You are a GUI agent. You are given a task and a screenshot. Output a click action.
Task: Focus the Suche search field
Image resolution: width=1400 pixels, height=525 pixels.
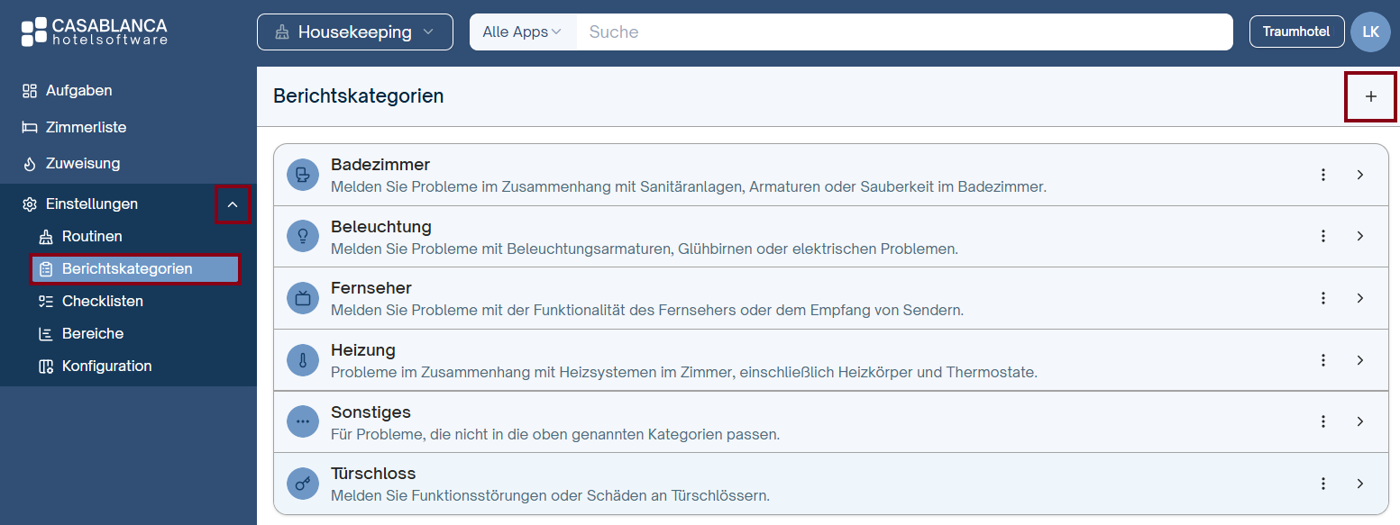(x=904, y=32)
